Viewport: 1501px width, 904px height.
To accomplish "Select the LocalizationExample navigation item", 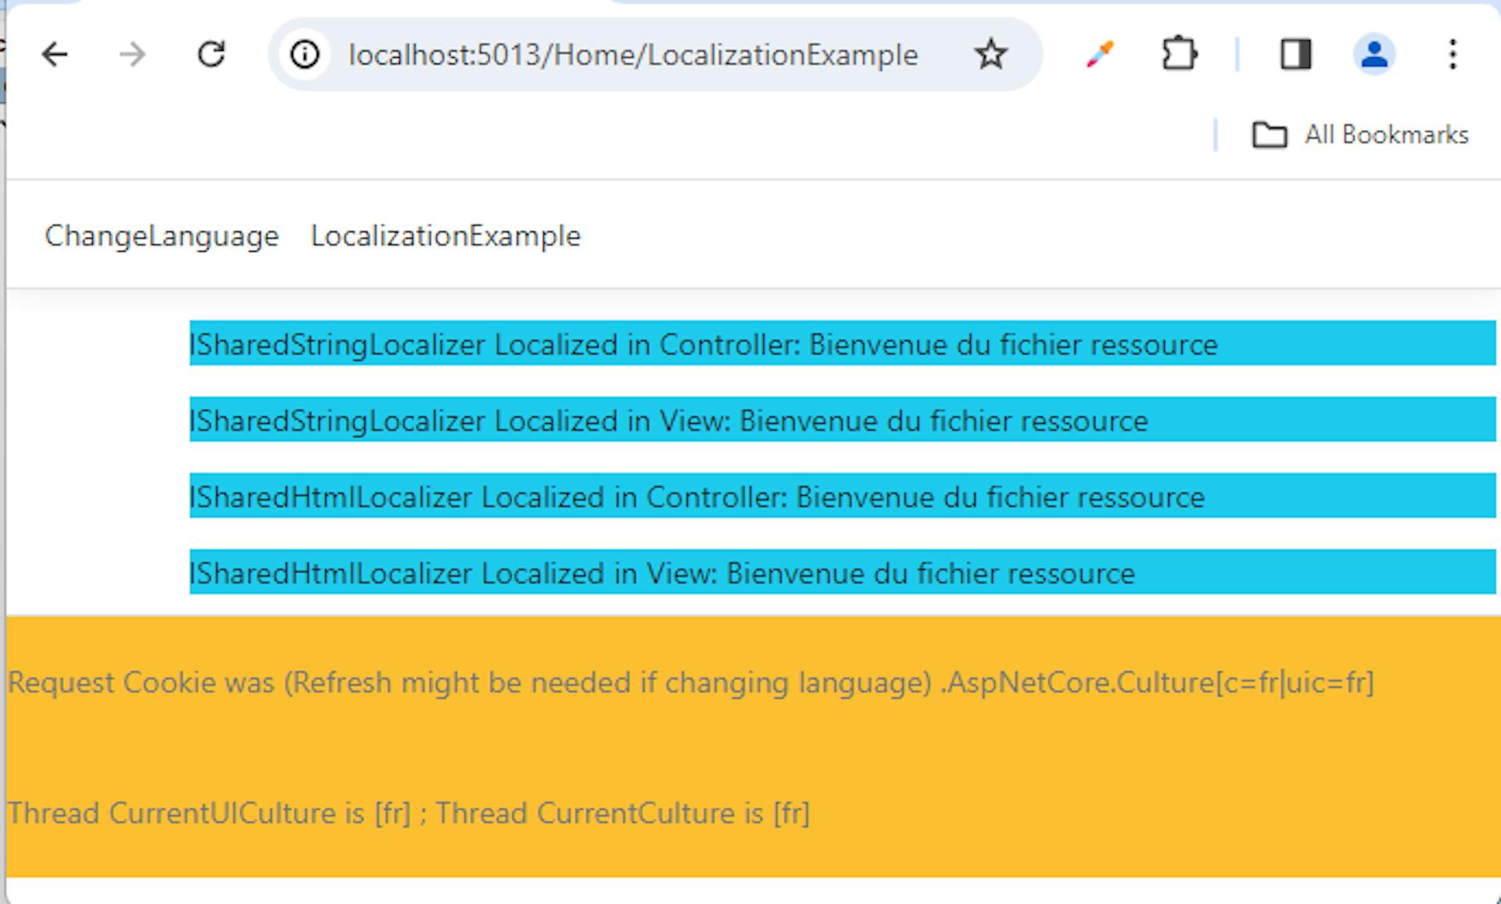I will pos(446,235).
